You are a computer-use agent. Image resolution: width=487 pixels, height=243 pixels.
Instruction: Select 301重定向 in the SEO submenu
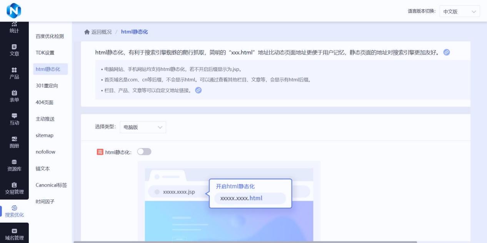pyautogui.click(x=47, y=86)
